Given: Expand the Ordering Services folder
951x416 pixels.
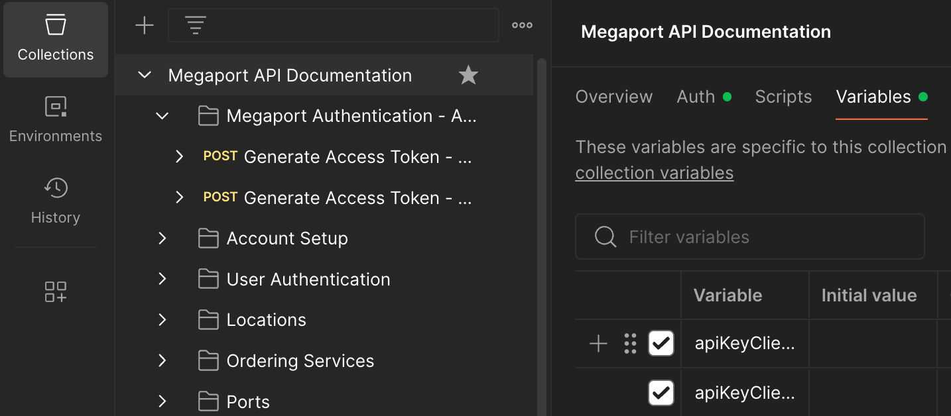Looking at the screenshot, I should coord(162,362).
